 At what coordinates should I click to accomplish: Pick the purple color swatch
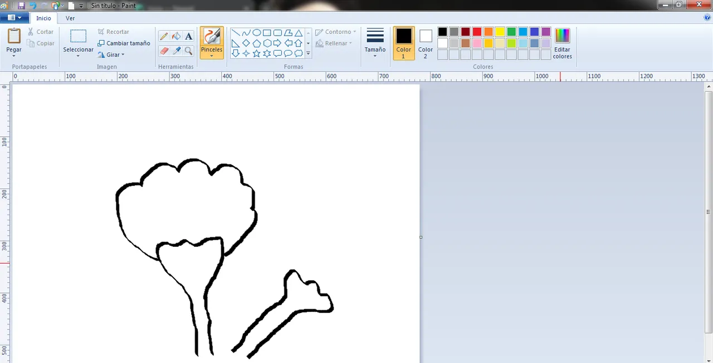[546, 32]
